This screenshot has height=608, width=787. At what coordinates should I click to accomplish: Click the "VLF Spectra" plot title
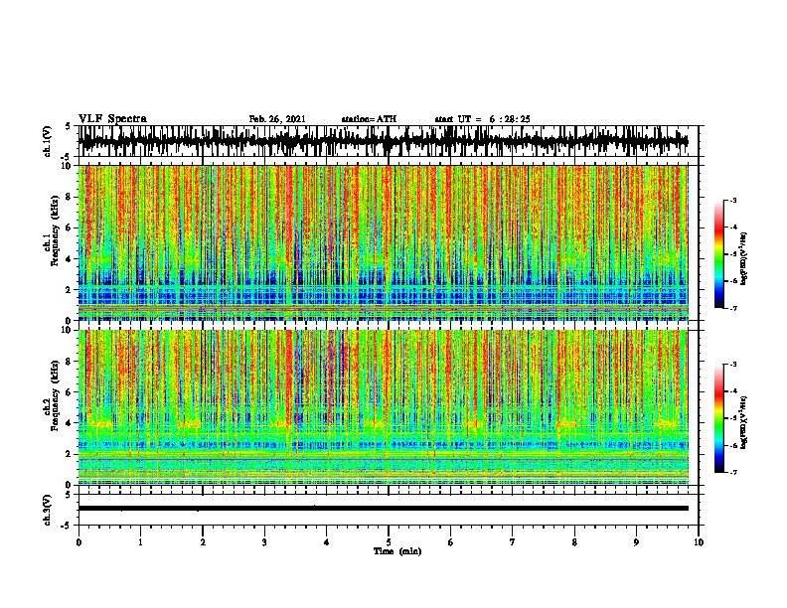coord(113,119)
